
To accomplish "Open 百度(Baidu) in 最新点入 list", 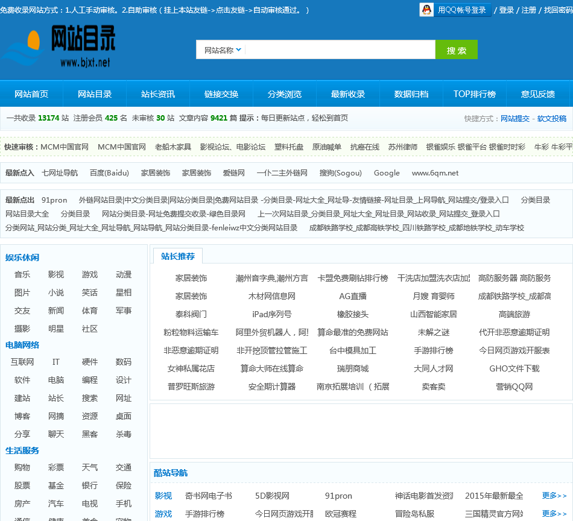I will click(x=109, y=173).
